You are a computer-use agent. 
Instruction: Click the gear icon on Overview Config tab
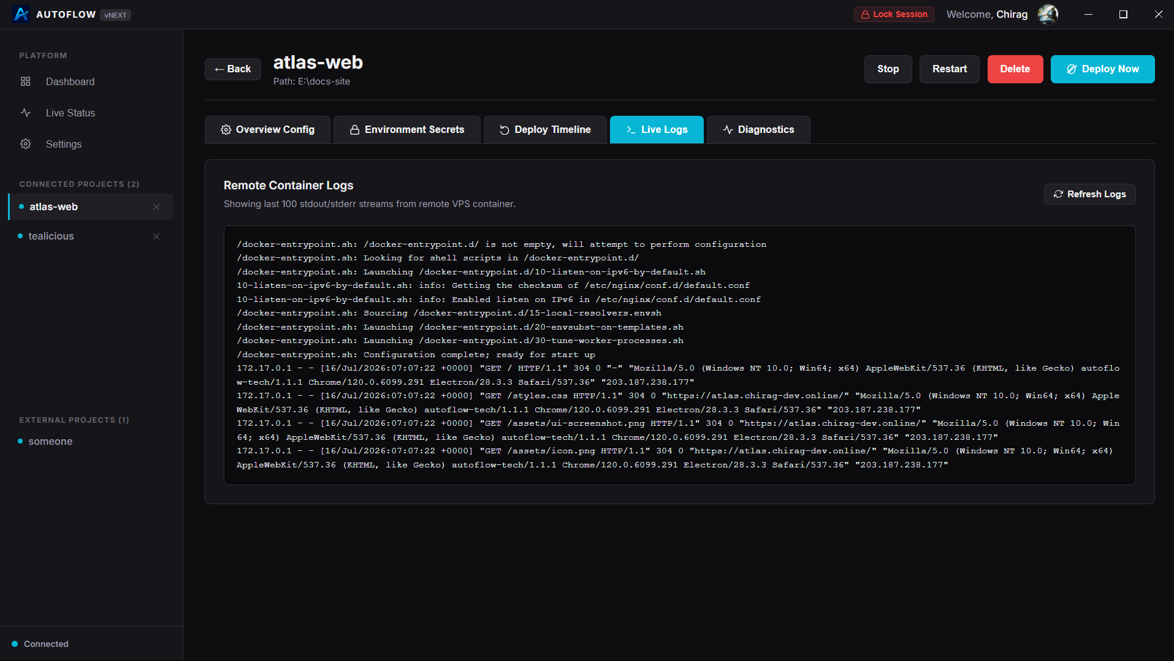[x=226, y=130]
